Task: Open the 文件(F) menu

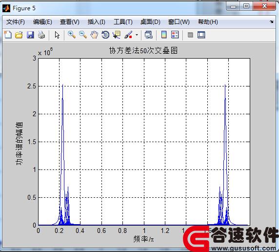Action: 16,22
